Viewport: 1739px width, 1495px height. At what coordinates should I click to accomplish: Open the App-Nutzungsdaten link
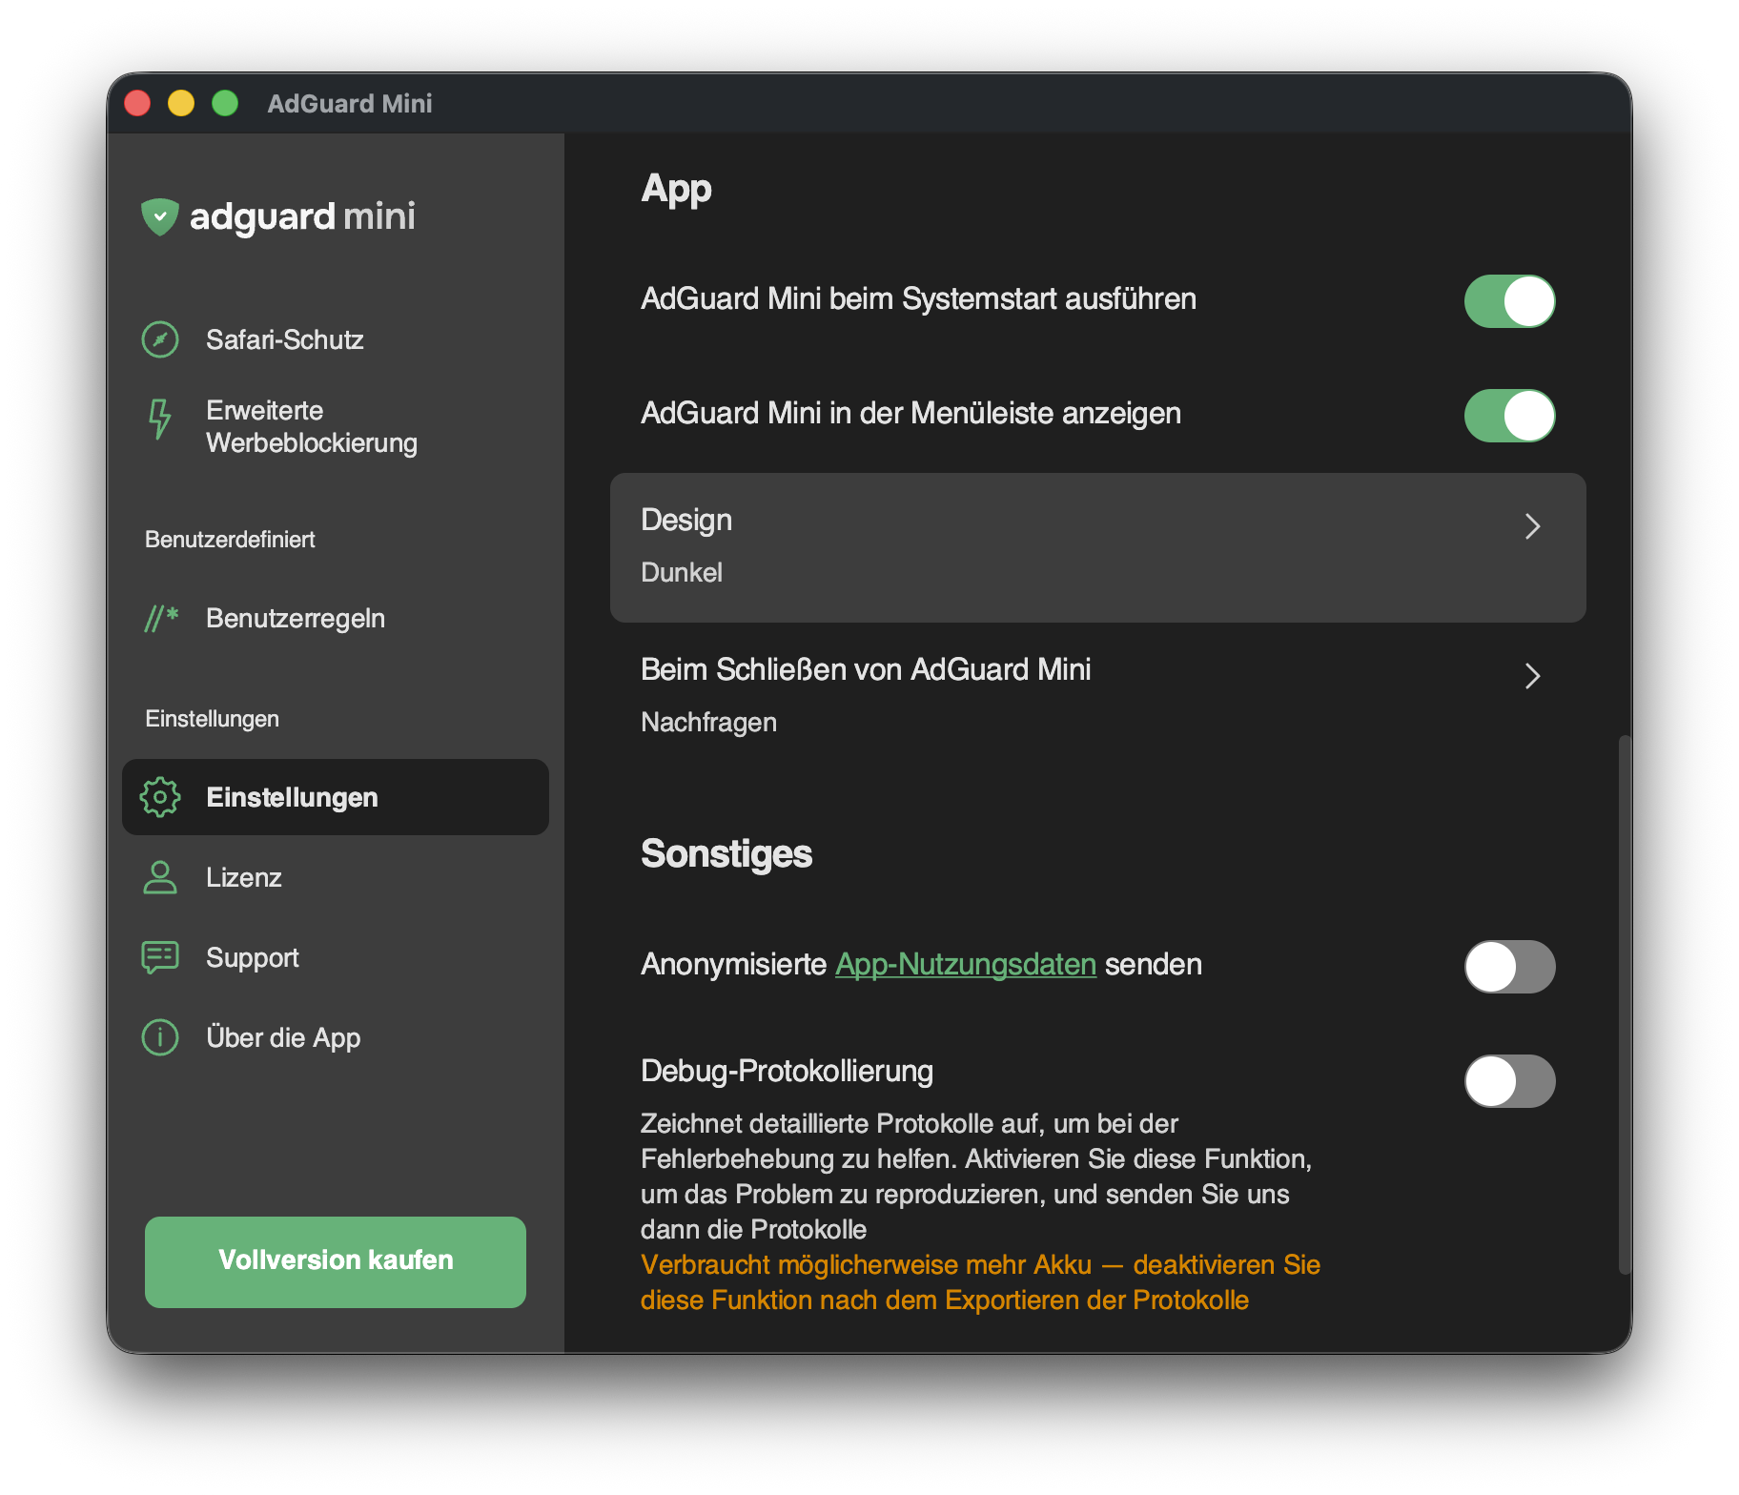tap(965, 964)
